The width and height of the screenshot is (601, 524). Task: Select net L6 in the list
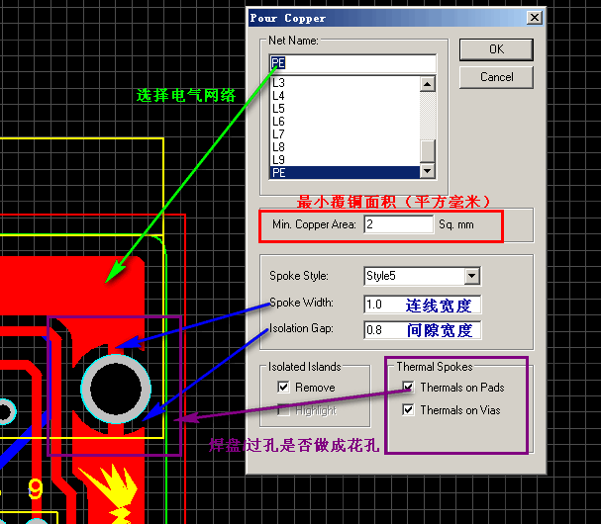coord(345,122)
